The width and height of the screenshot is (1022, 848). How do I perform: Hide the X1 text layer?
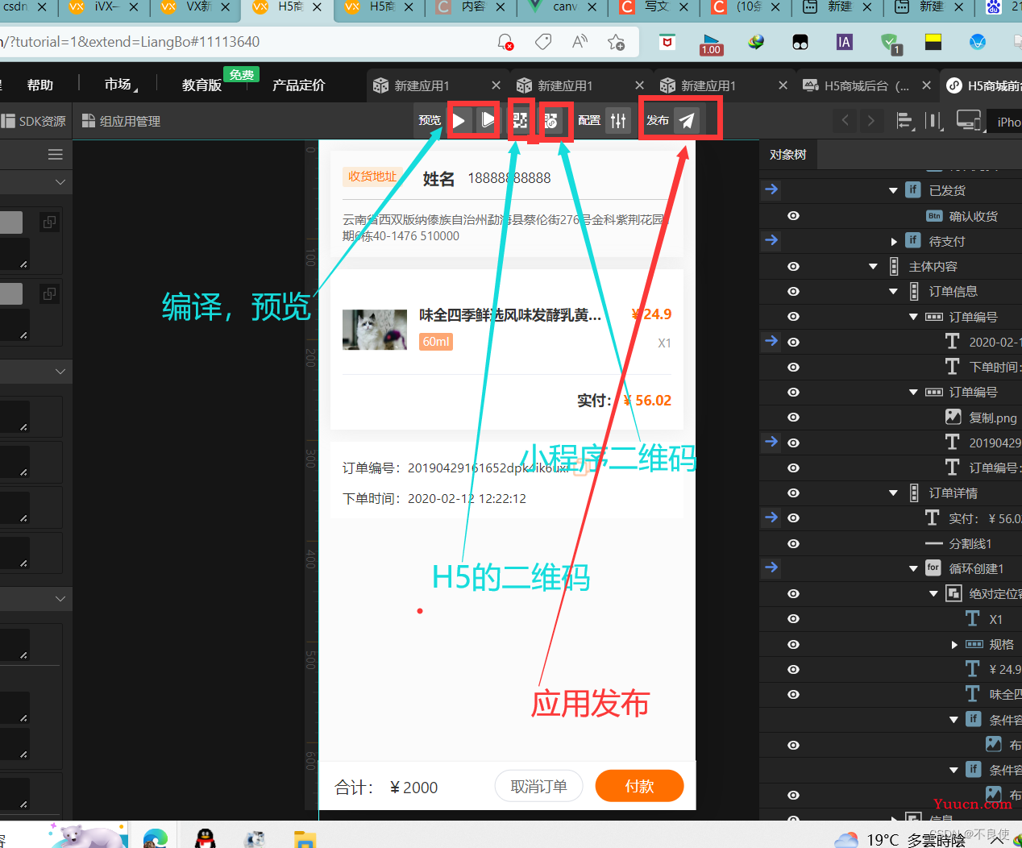(793, 618)
